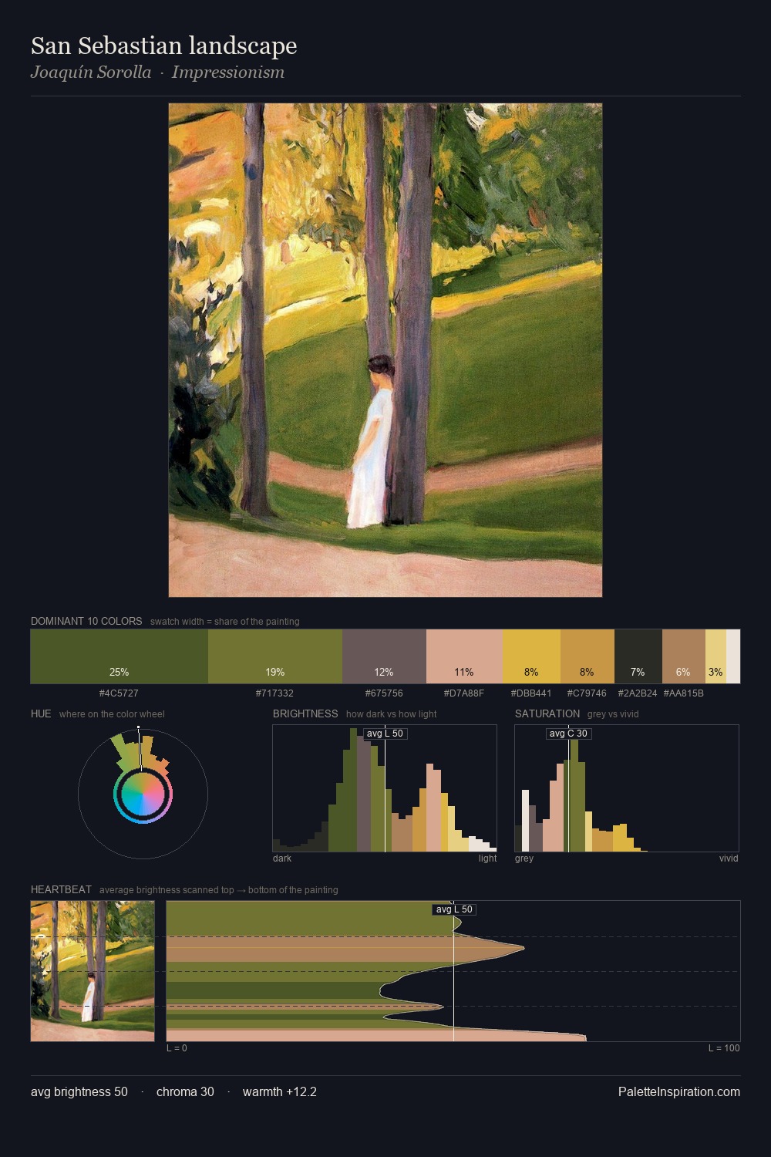Click the '#2A2B24' hex code label

(638, 693)
